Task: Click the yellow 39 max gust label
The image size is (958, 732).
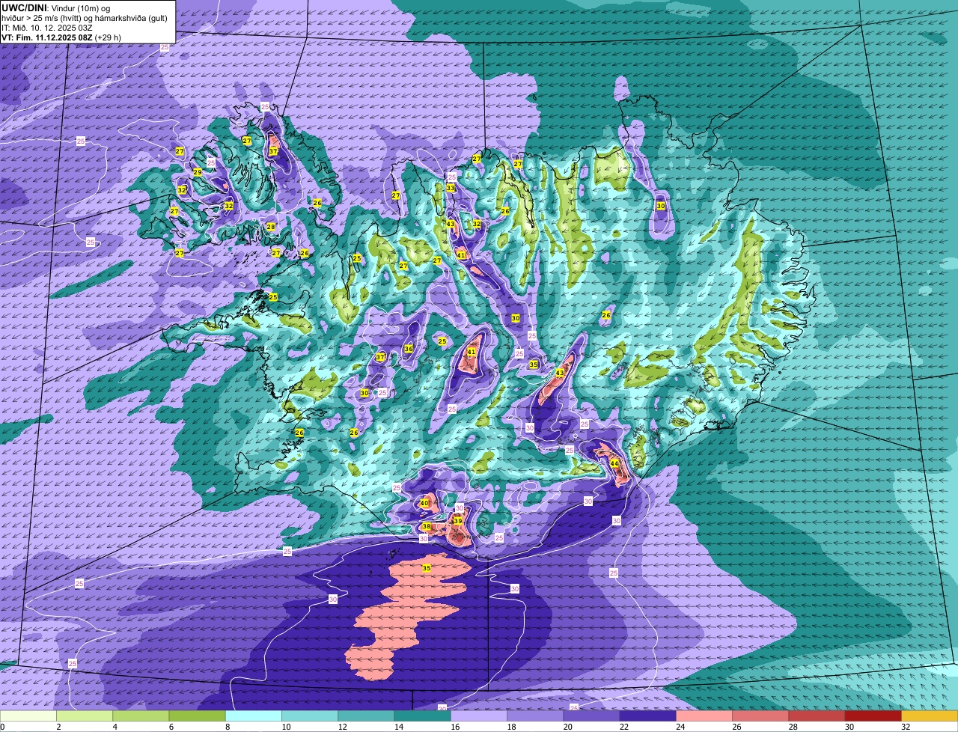Action: [457, 521]
